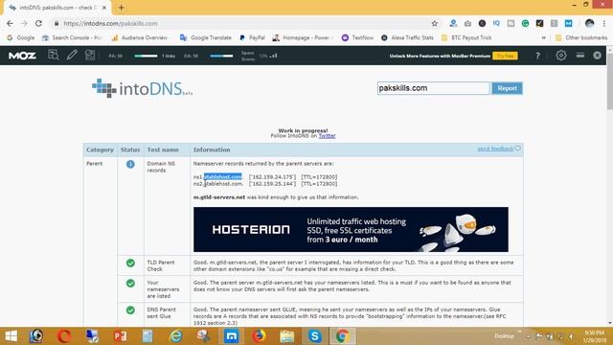
Task: Open Alexa Traffic Stats bookmark
Action: click(407, 37)
